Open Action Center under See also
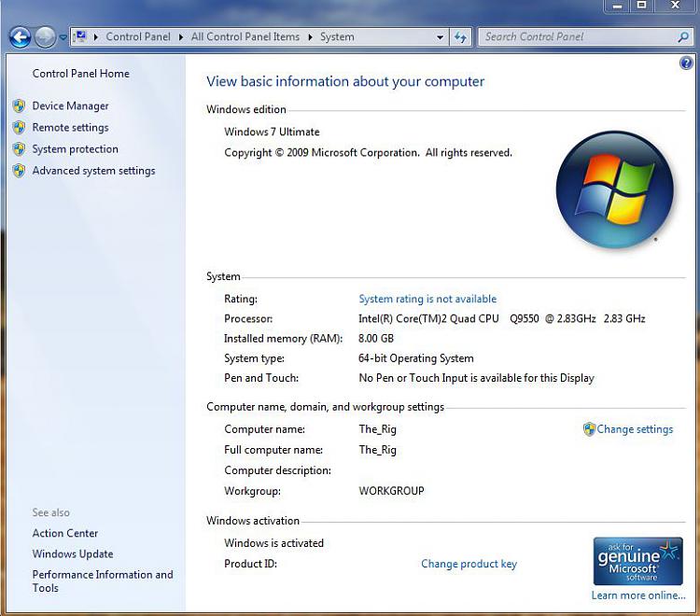 [x=64, y=533]
